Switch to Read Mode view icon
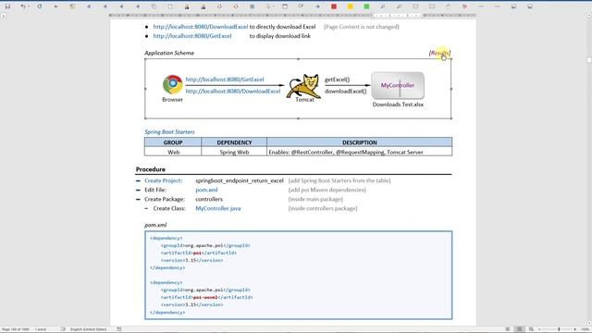The image size is (592, 333). tap(508, 329)
